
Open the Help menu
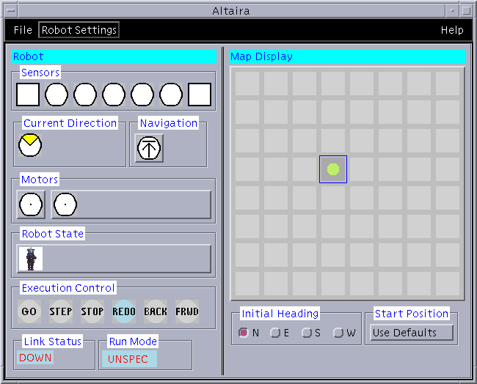(x=452, y=30)
